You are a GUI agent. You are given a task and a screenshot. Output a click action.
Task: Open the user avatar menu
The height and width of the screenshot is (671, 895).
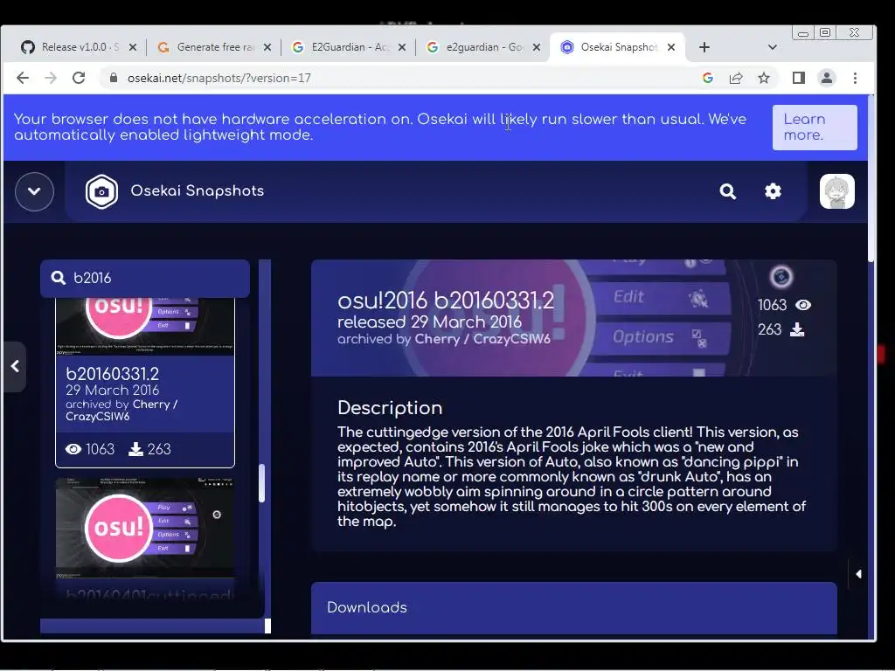(836, 191)
